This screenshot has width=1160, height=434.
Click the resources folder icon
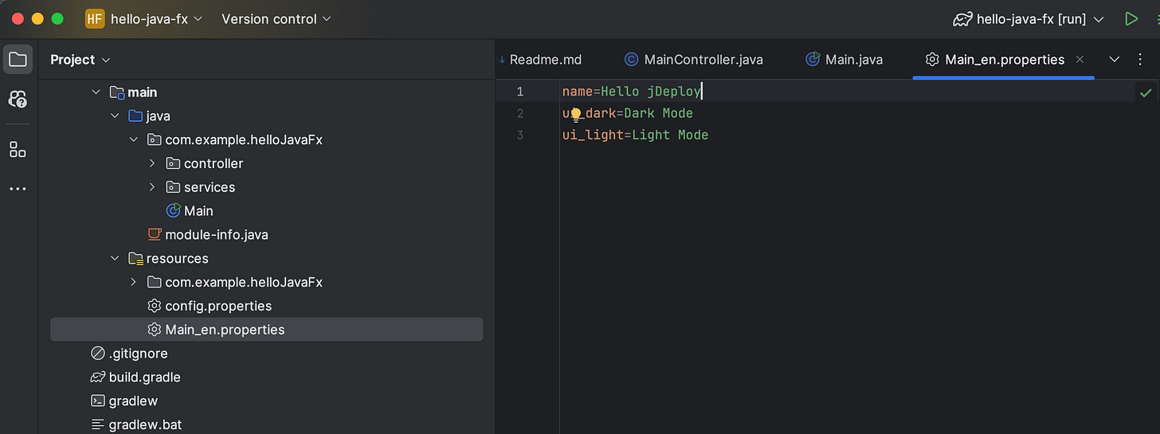coord(135,259)
